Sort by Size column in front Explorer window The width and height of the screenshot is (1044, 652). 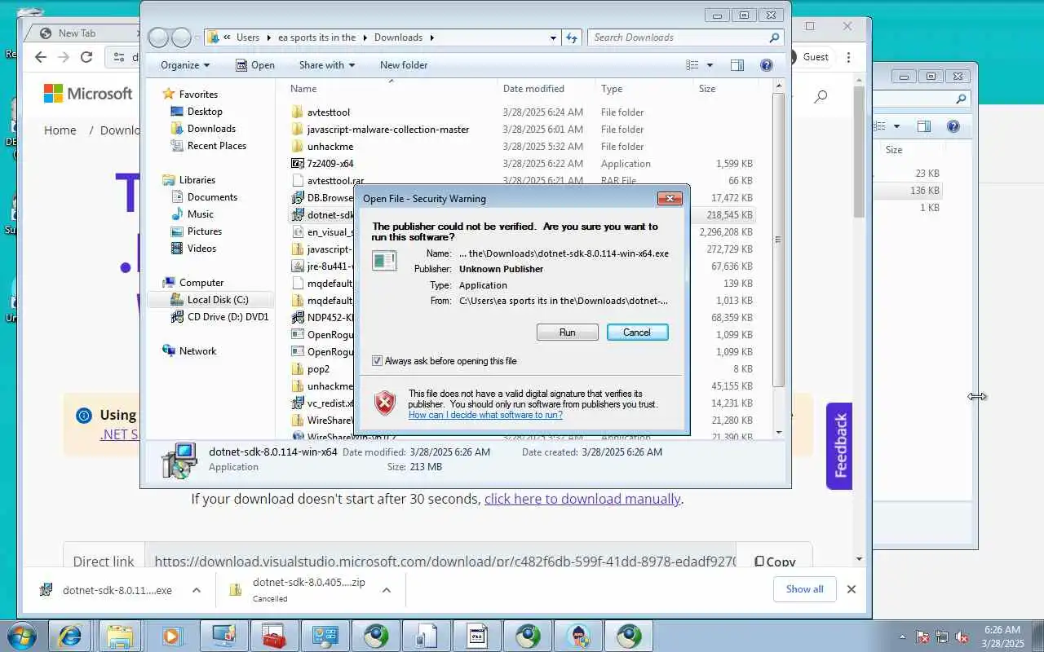click(x=725, y=89)
